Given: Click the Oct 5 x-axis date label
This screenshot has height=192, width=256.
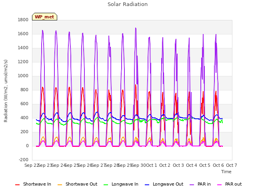Looking at the screenshot, I should (205, 165).
